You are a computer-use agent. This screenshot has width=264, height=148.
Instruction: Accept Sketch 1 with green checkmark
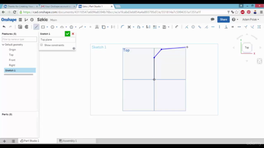pyautogui.click(x=67, y=34)
